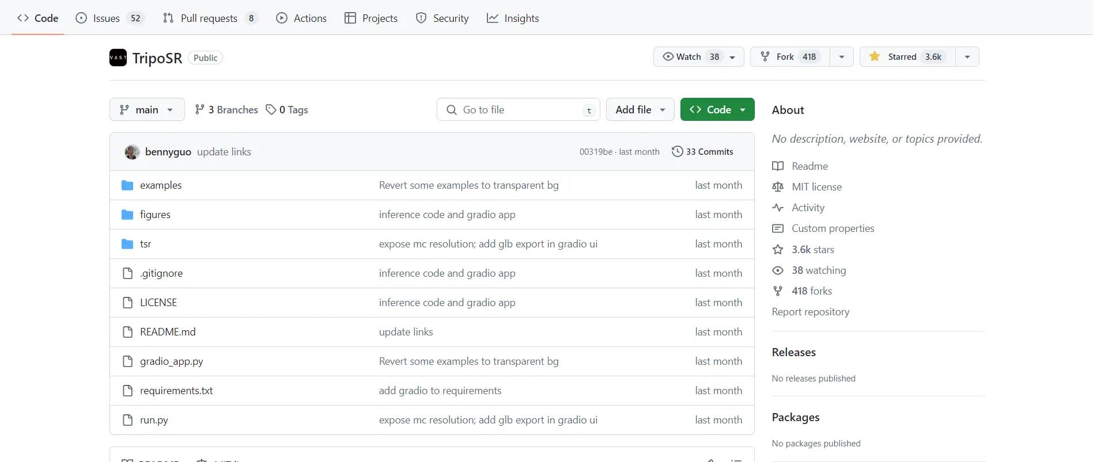View the 0 Tags
This screenshot has height=462, width=1093.
coord(287,109)
